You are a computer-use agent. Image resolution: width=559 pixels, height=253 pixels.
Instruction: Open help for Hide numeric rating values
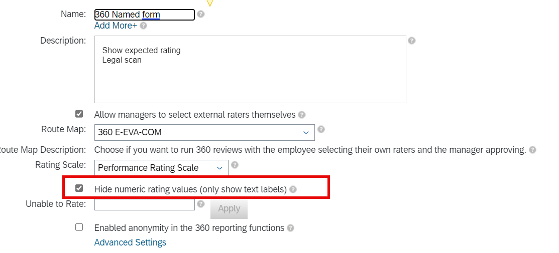(x=293, y=189)
